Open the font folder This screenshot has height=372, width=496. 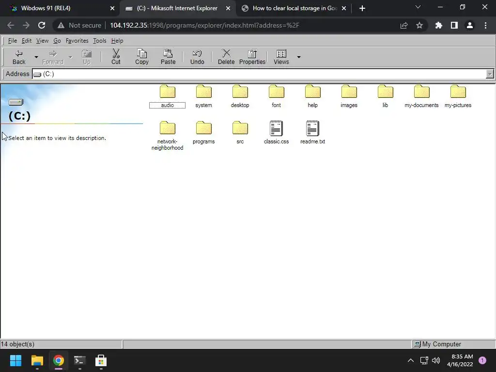point(276,96)
